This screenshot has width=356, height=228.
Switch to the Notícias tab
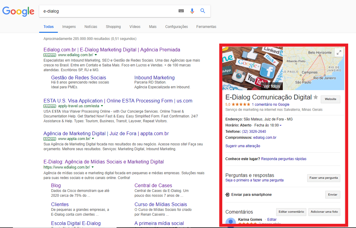pyautogui.click(x=91, y=27)
